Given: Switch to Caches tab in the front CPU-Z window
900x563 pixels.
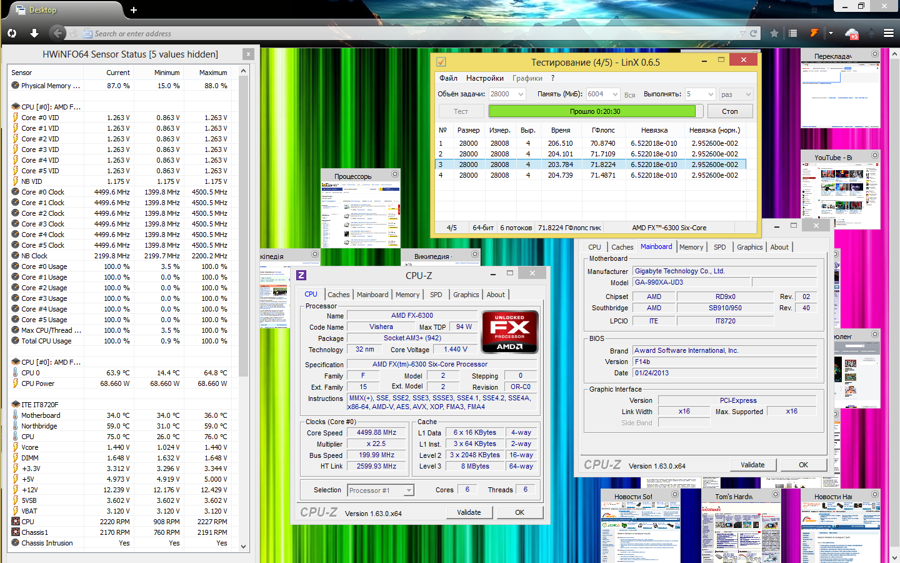Looking at the screenshot, I should point(339,295).
